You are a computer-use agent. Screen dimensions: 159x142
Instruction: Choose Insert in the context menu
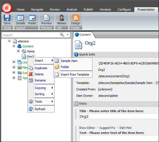[44, 61]
